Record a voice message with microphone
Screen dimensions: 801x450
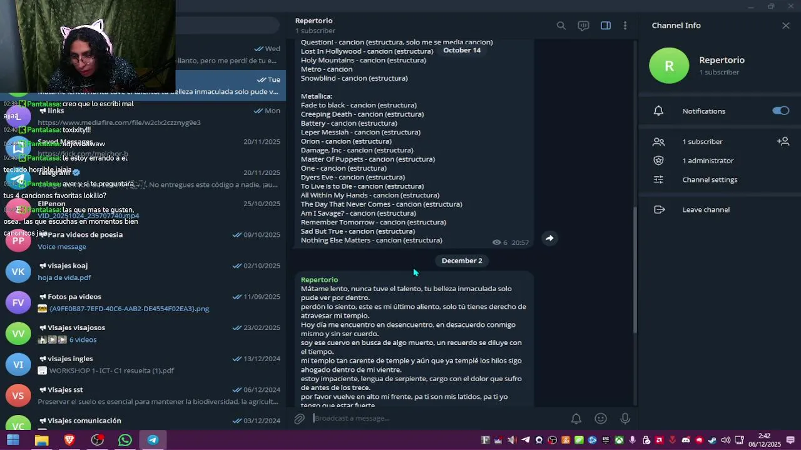click(x=625, y=419)
